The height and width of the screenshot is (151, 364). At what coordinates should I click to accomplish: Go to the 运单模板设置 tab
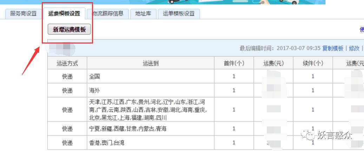click(x=179, y=14)
